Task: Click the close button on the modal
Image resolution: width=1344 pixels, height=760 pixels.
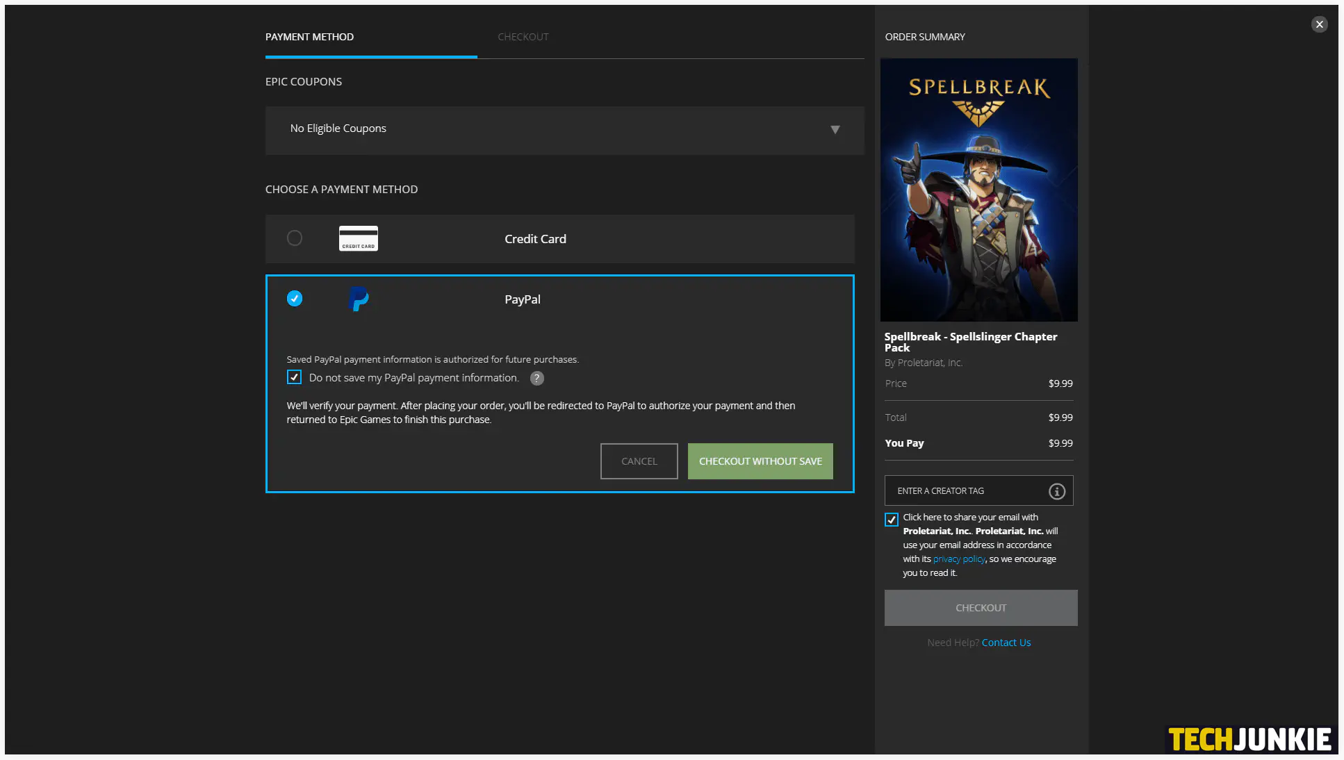Action: pos(1320,24)
